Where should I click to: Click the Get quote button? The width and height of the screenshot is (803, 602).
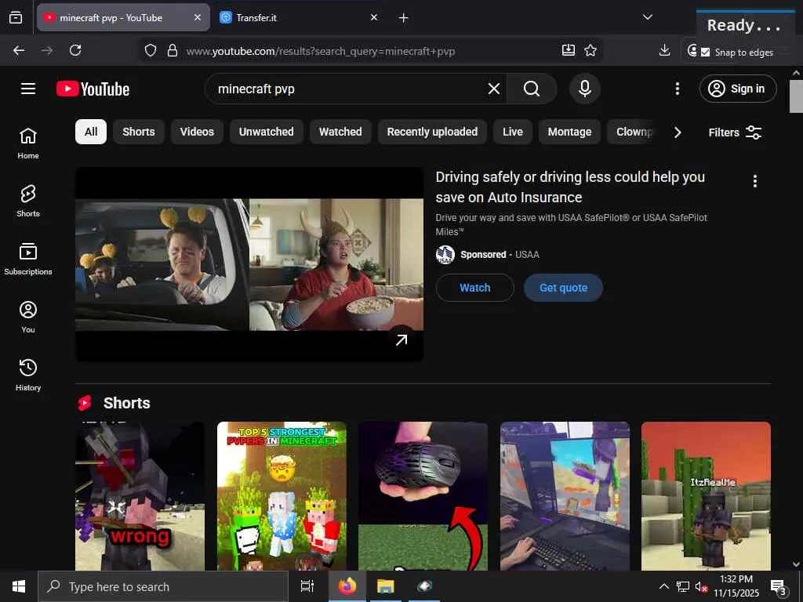[563, 288]
